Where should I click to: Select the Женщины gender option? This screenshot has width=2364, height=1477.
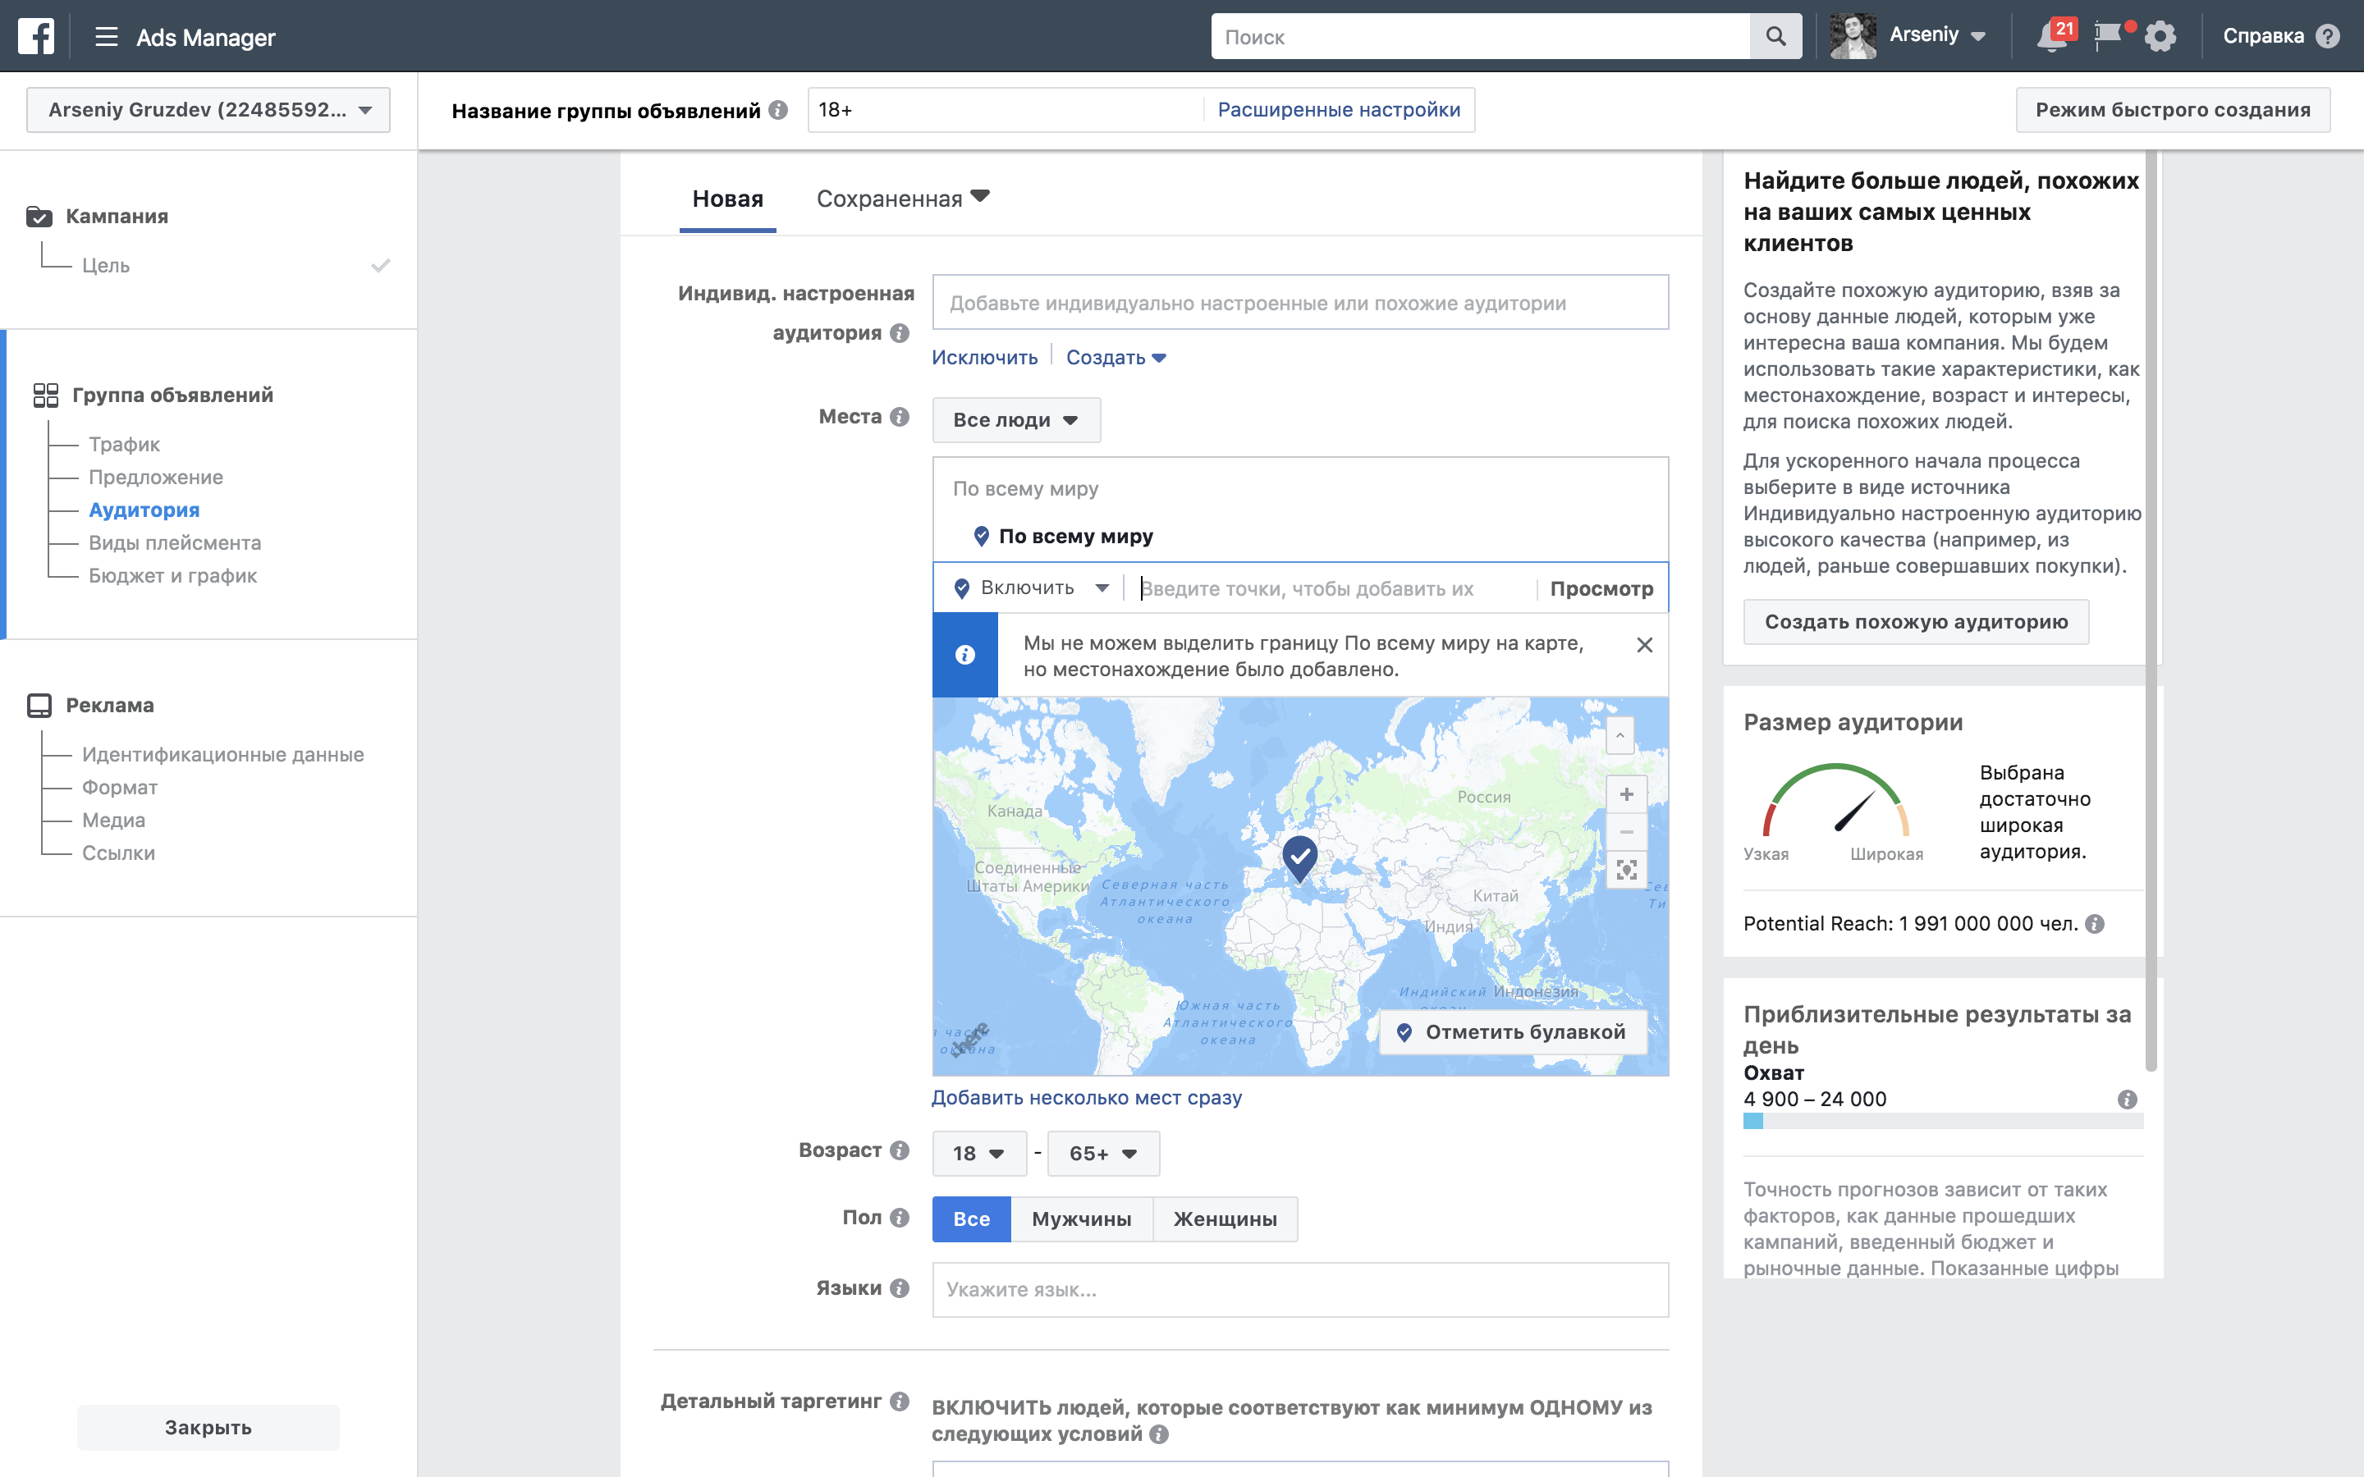click(x=1225, y=1219)
